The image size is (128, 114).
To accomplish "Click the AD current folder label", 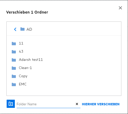I will tap(29, 29).
